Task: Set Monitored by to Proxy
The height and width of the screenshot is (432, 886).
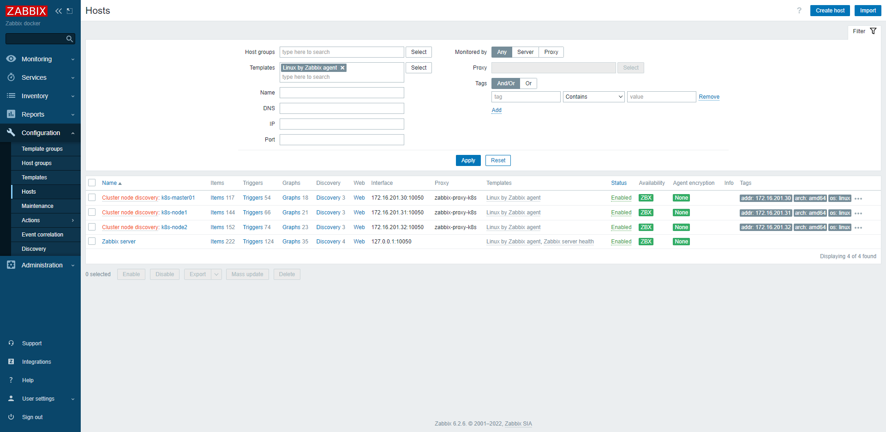Action: [551, 52]
